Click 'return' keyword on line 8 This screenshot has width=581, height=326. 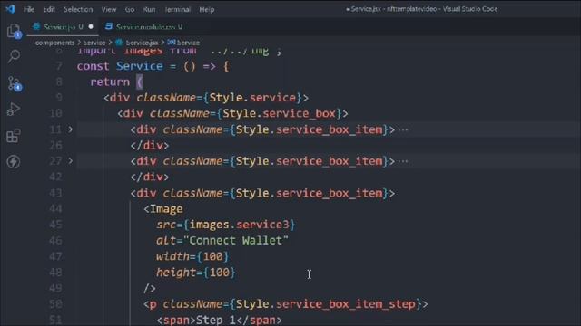[x=110, y=82]
